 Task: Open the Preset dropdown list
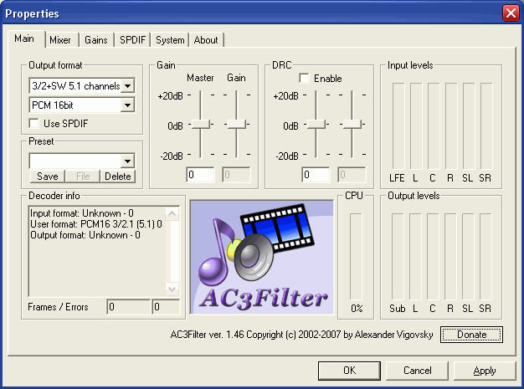(x=128, y=161)
